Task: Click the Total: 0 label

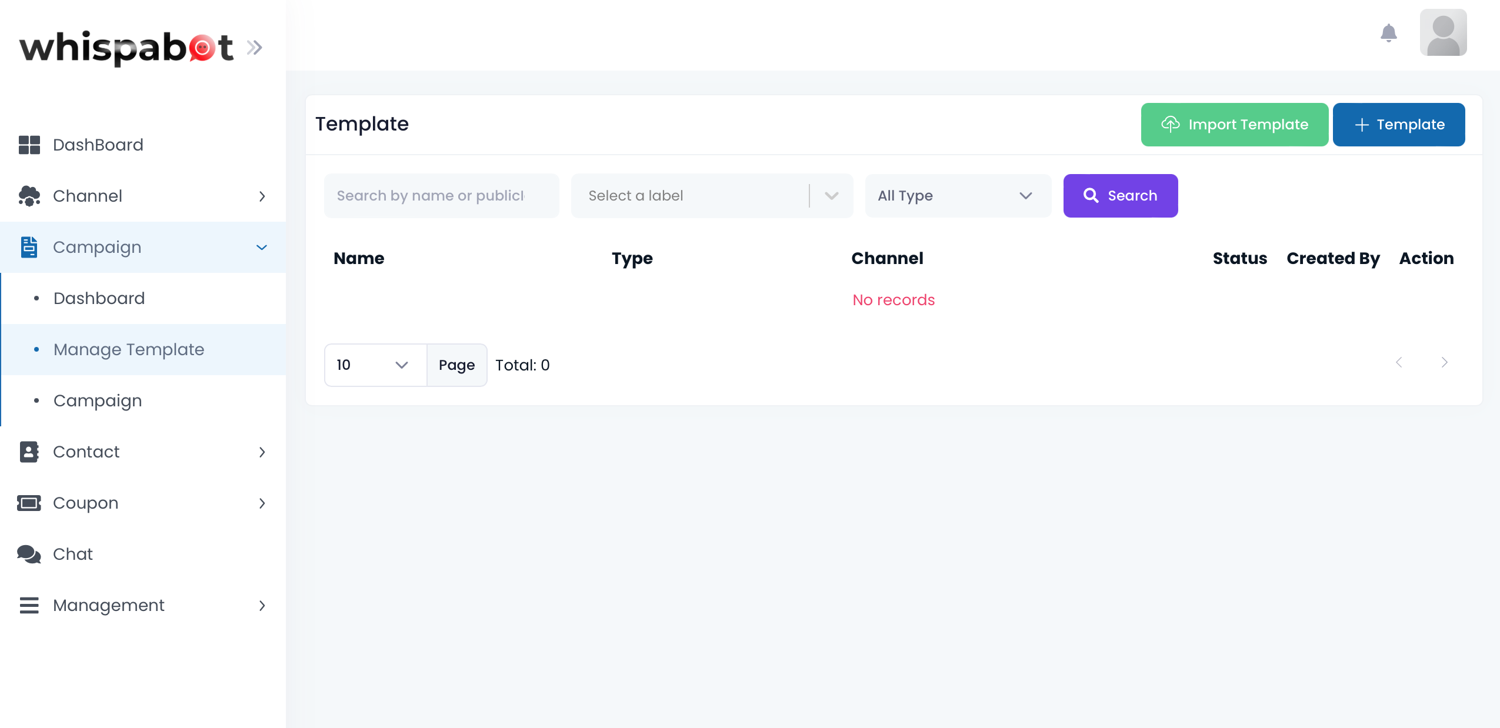Action: pos(522,365)
